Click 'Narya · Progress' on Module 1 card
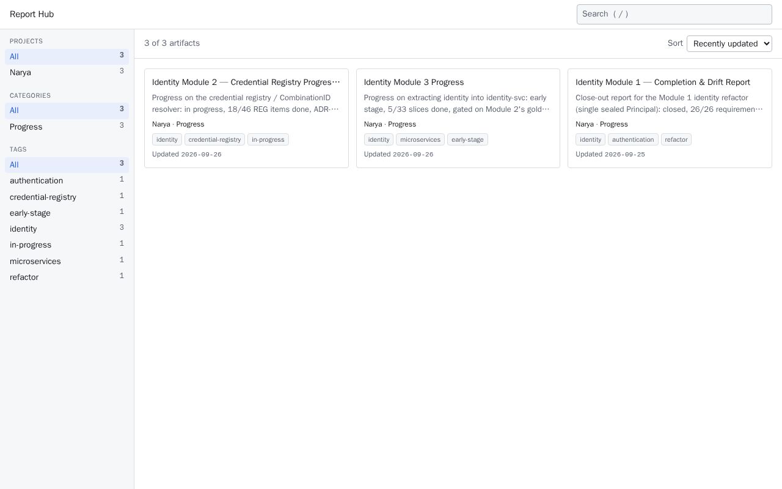This screenshot has height=489, width=782. pyautogui.click(x=602, y=124)
